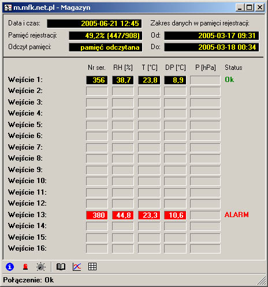The image size is (268, 287).
Task: Click Wejście 13 RH value 44,8
Action: click(123, 215)
